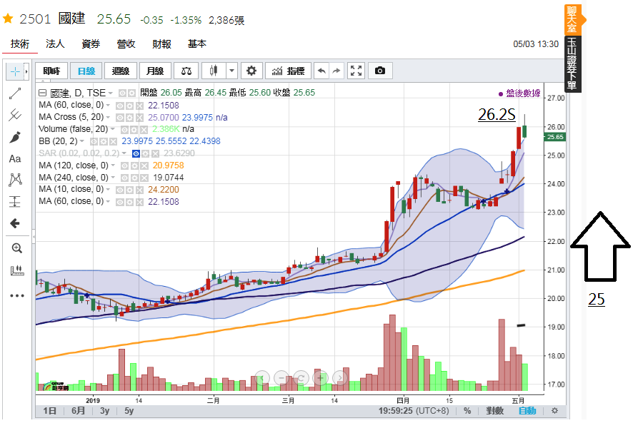Open 玉山證券下單 order side tab

(572, 64)
